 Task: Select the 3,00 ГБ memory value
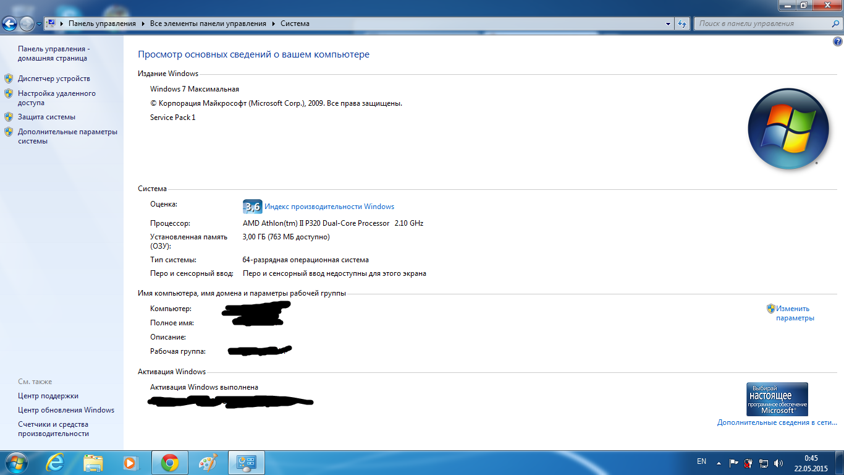(x=286, y=237)
